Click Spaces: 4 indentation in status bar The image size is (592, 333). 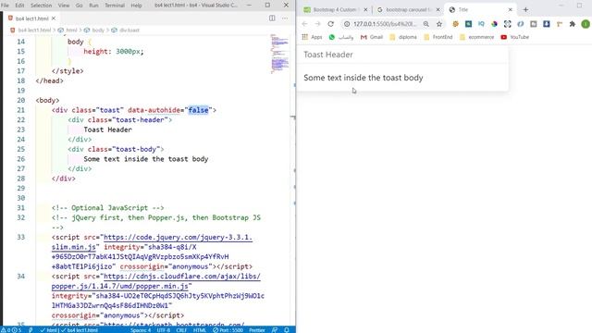coord(141,330)
